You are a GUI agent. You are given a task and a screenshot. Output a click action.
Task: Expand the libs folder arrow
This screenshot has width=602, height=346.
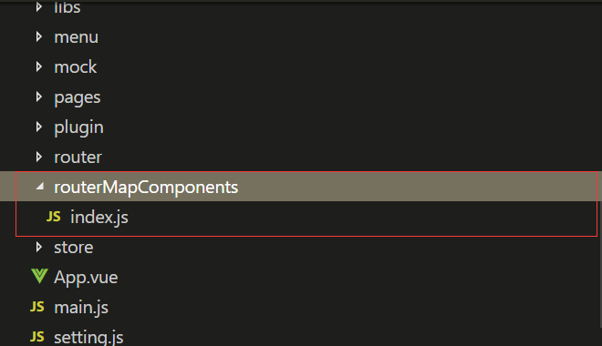[39, 6]
